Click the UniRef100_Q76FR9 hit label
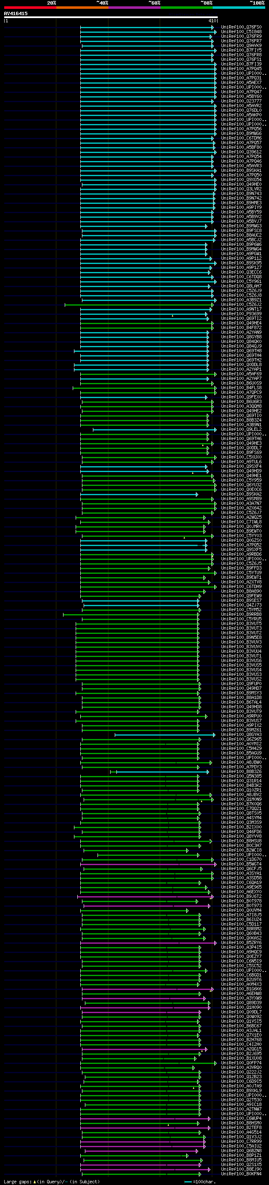 pos(241,36)
